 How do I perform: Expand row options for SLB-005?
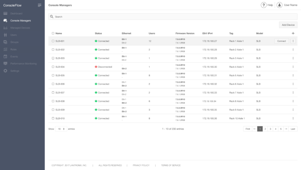(293, 75)
